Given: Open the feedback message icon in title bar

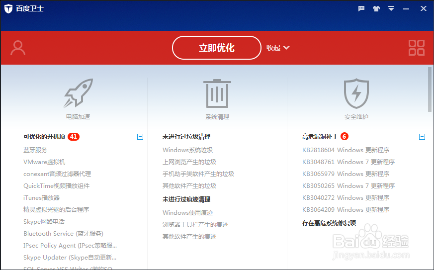Looking at the screenshot, I should coord(361,8).
